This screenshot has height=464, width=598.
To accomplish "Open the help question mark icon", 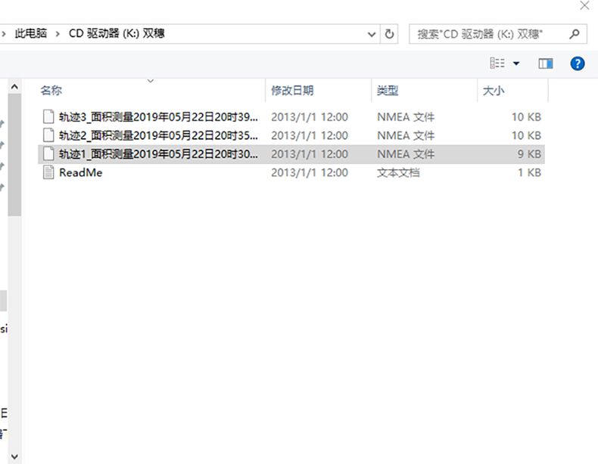I will 578,63.
